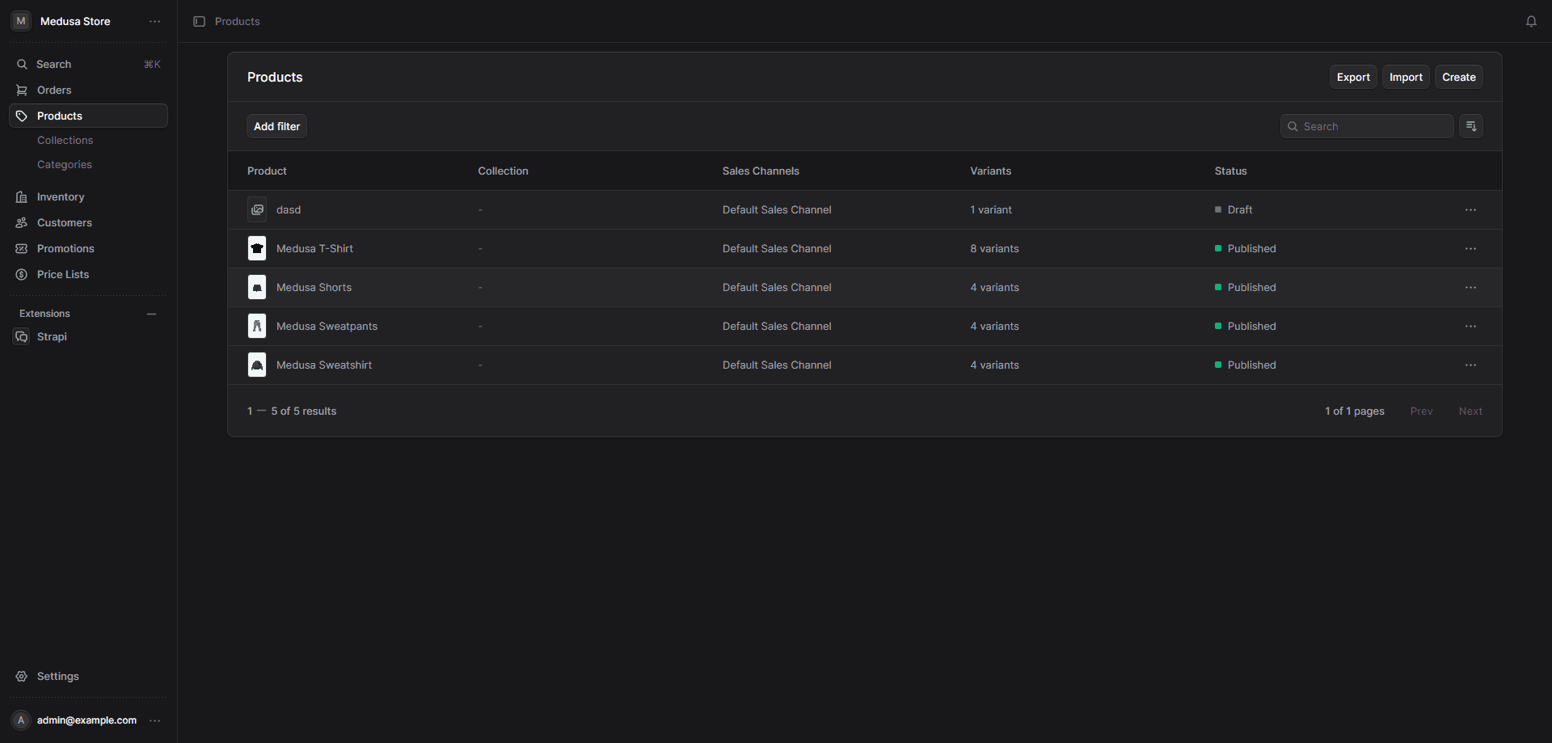Navigate to Collections submenu item
This screenshot has width=1552, height=743.
(65, 141)
